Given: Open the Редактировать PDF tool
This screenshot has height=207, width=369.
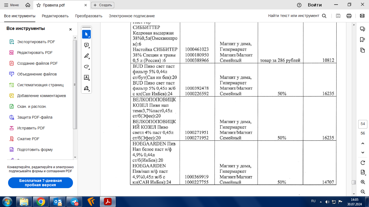Looking at the screenshot, I should [35, 53].
